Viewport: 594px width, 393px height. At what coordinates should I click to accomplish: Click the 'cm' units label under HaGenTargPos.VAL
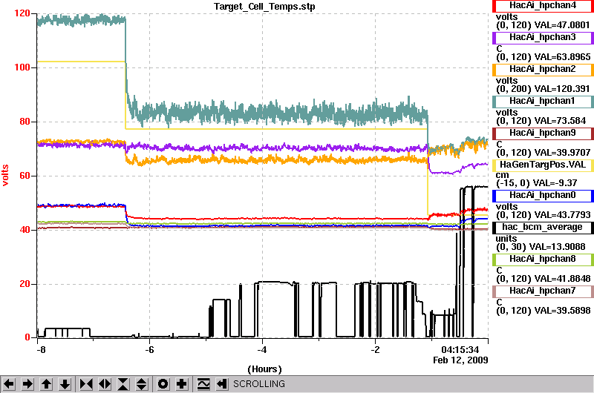click(x=503, y=175)
